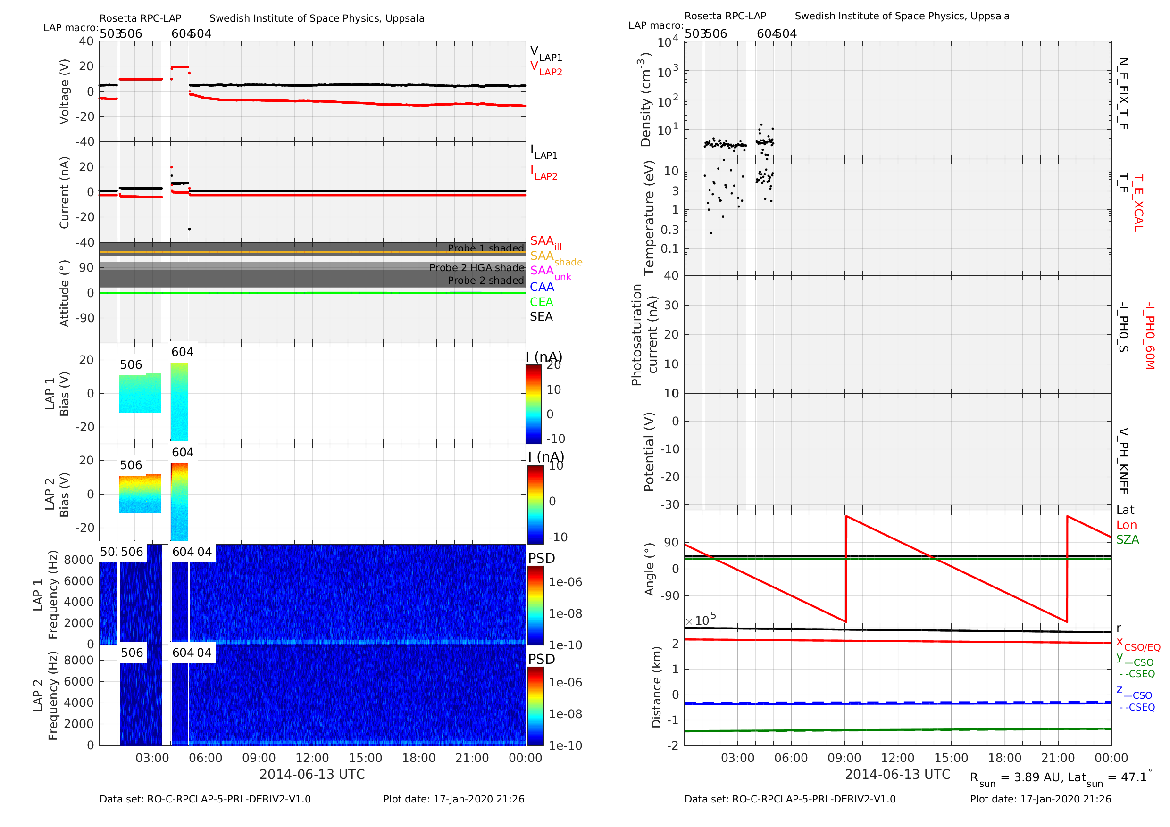Image resolution: width=1170 pixels, height=827 pixels.
Task: Click the green '- -CSEQ' legend label
Action: tap(1137, 674)
